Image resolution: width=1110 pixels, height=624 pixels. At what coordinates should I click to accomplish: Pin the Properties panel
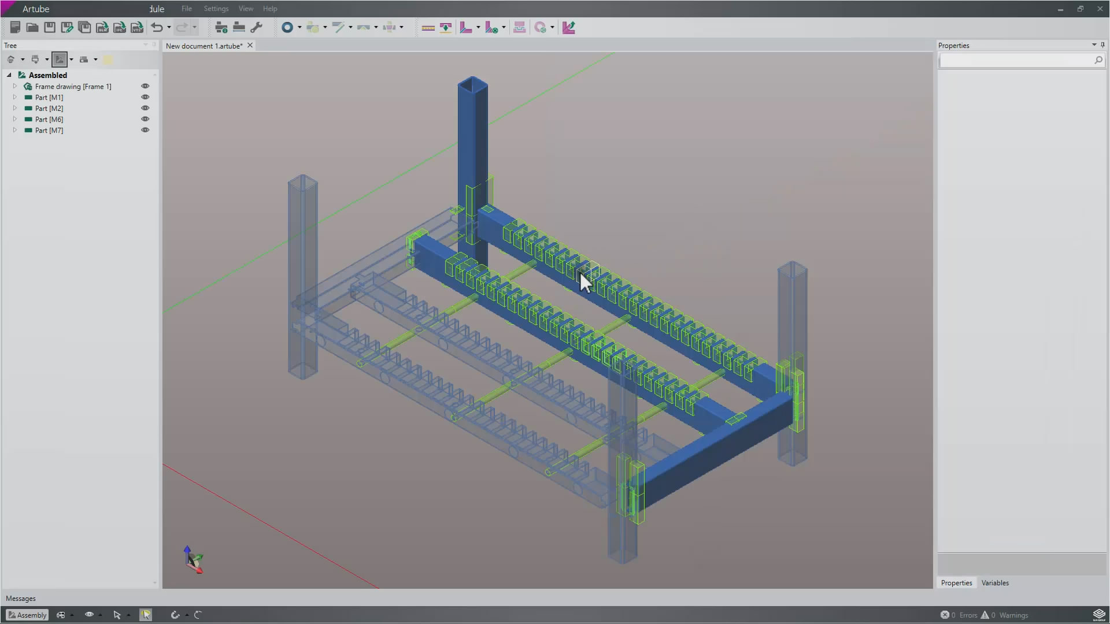coord(1102,45)
